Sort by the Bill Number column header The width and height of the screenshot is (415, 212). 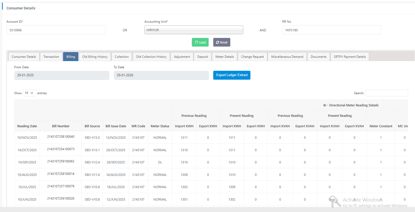pos(61,126)
